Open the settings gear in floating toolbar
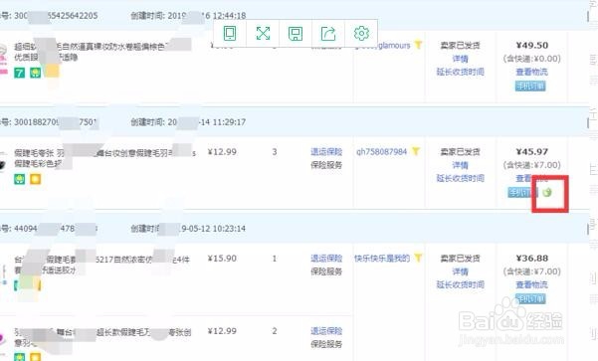The image size is (598, 361). [361, 33]
